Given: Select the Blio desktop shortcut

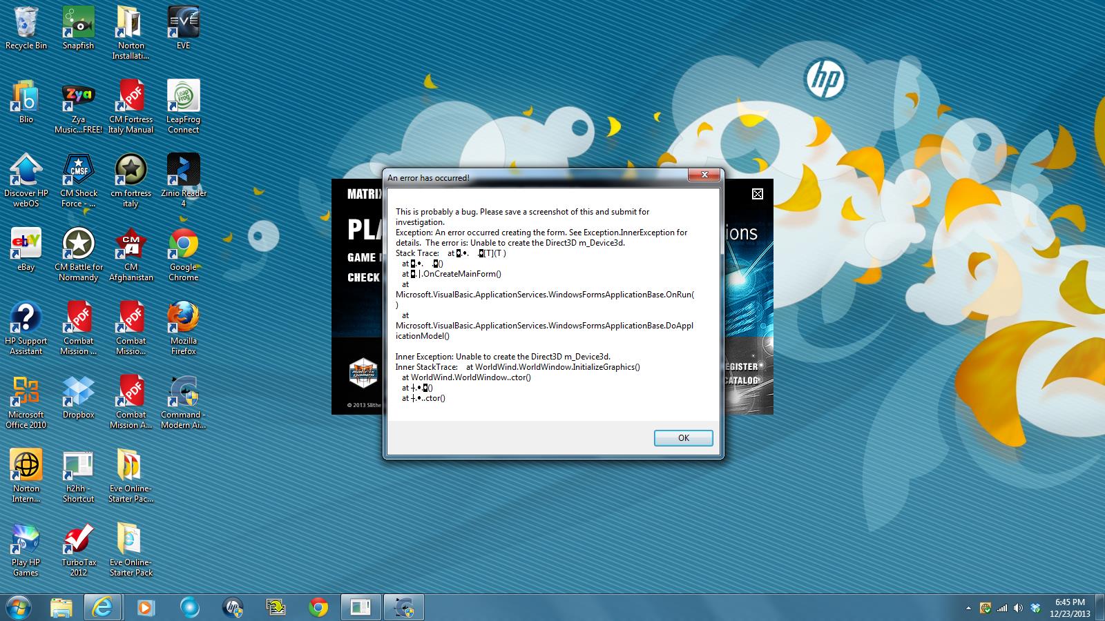Looking at the screenshot, I should [26, 102].
